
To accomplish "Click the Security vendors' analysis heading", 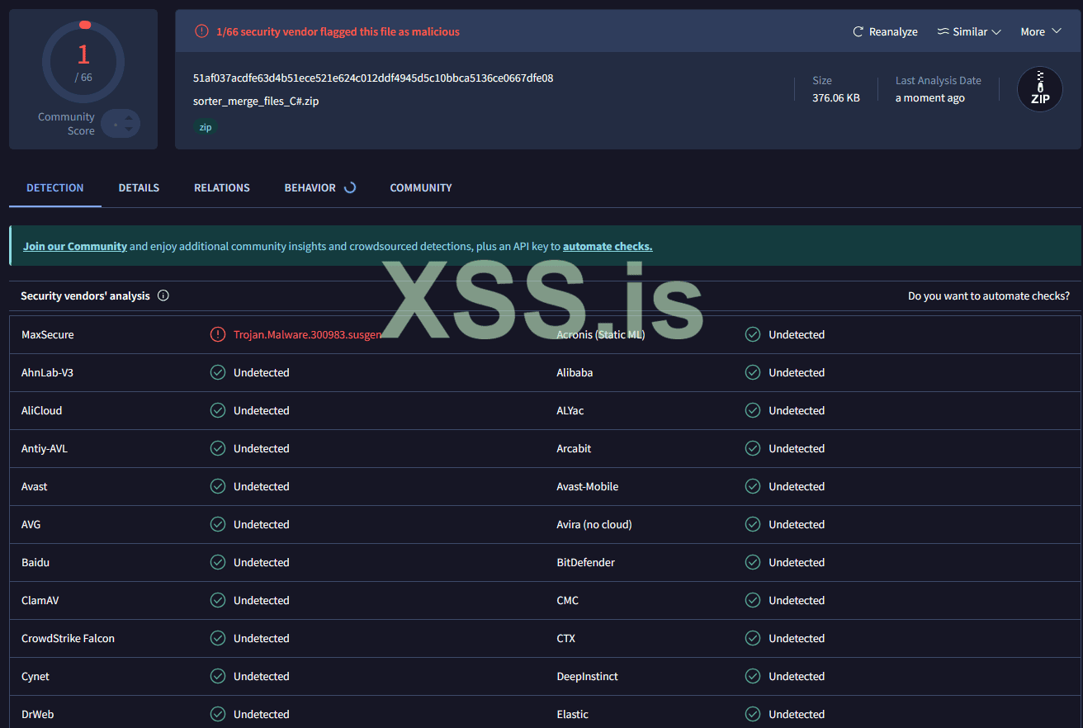I will (x=85, y=295).
